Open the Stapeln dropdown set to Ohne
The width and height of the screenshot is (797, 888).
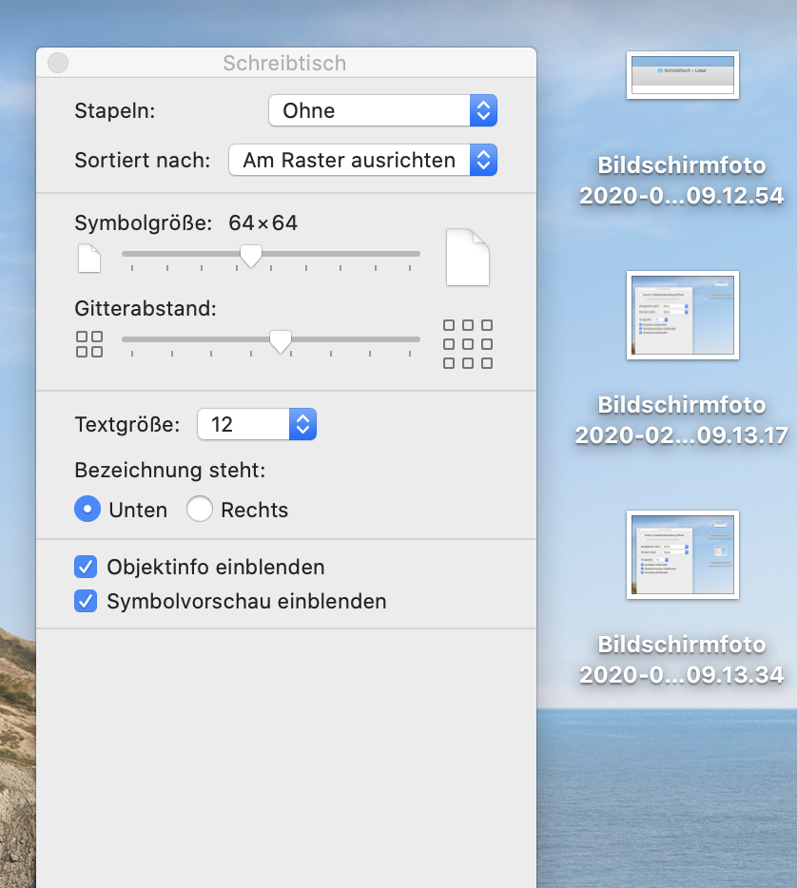383,110
